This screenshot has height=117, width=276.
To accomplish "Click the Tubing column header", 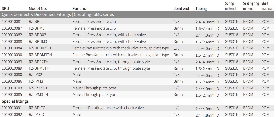I will click(201, 9).
